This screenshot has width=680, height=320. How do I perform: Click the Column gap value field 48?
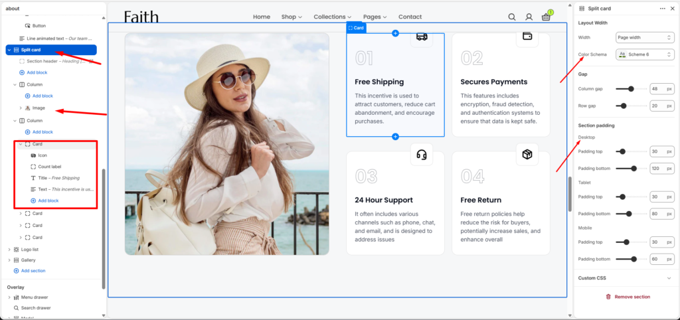662,89
